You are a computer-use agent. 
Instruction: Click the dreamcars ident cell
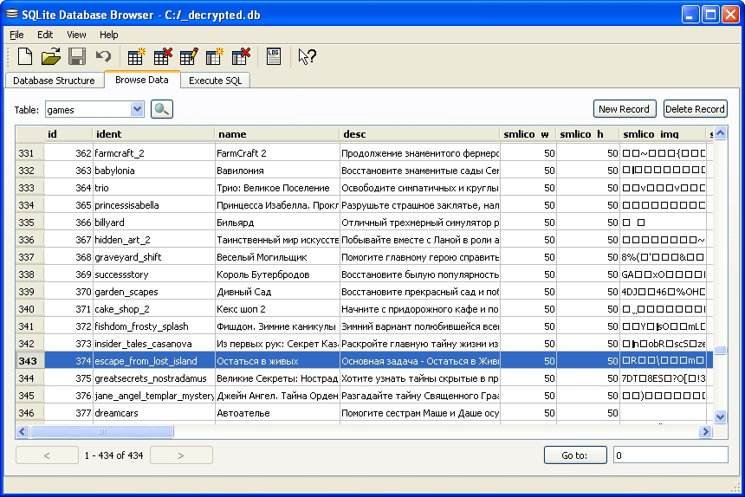click(153, 413)
